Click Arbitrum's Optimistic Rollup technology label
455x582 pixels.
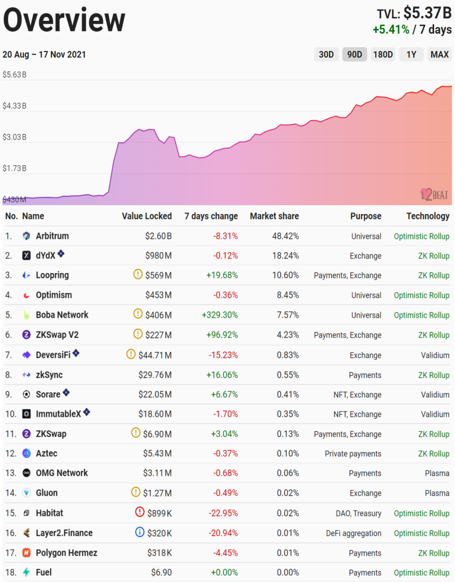(x=422, y=237)
